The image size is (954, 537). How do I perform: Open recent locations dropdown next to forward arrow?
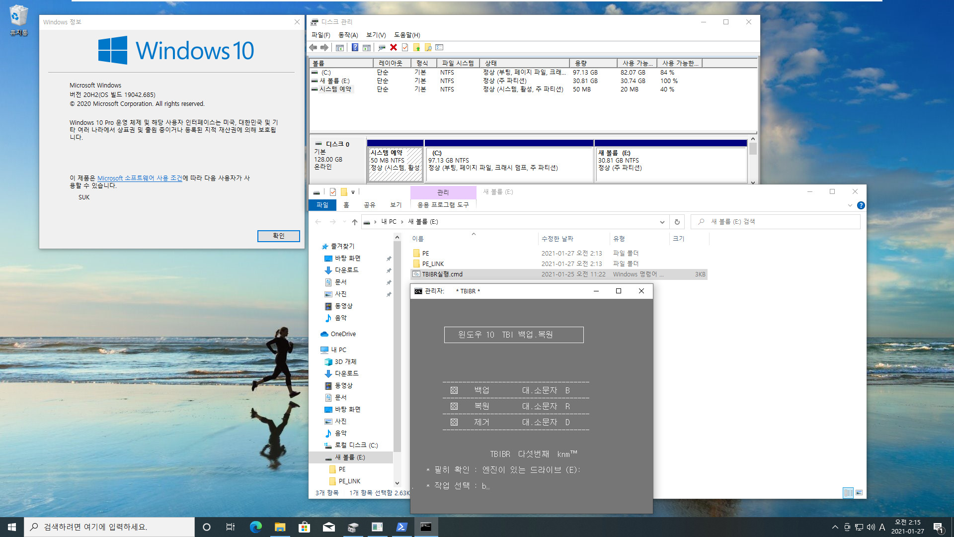coord(344,222)
